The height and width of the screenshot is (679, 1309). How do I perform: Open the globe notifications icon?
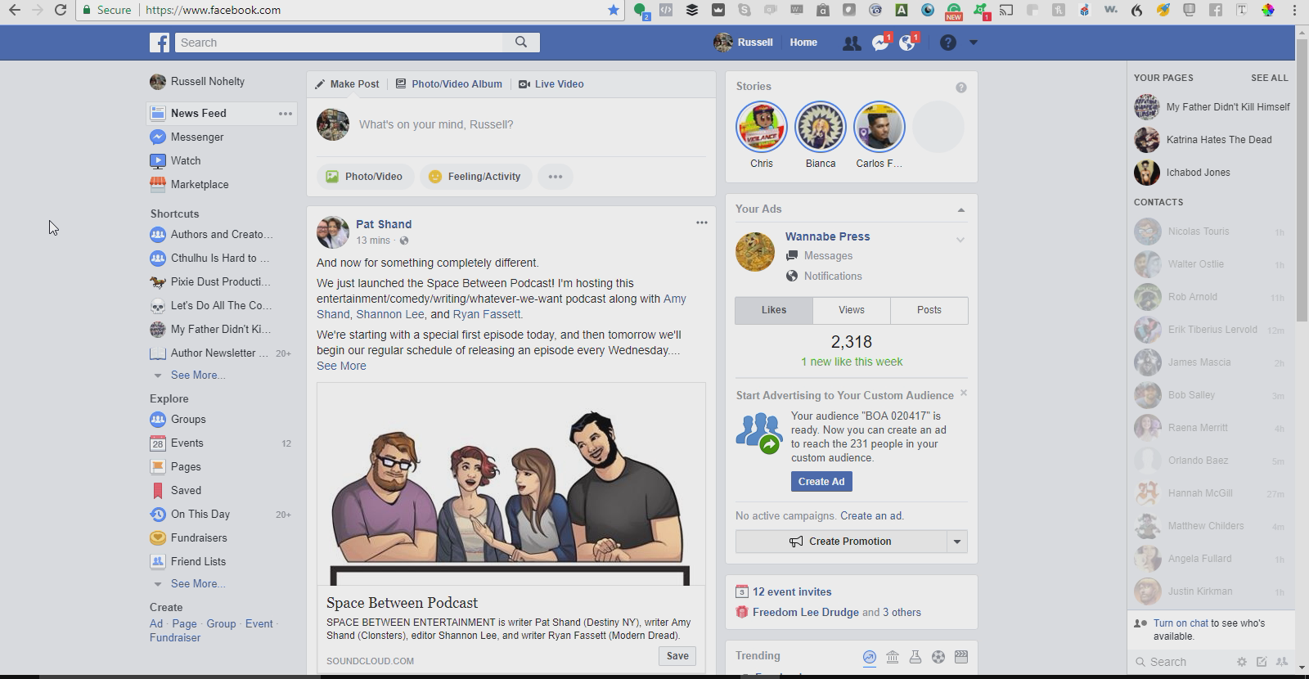pos(907,43)
